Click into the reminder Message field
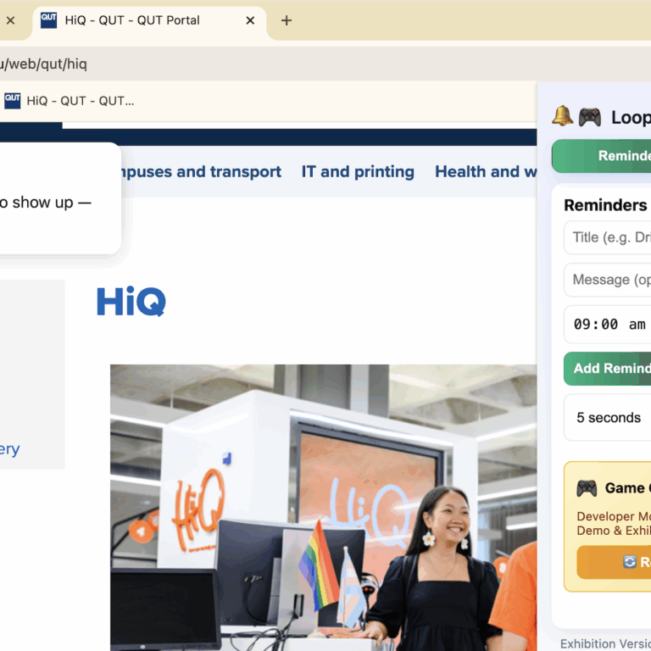This screenshot has height=651, width=651. 609,280
